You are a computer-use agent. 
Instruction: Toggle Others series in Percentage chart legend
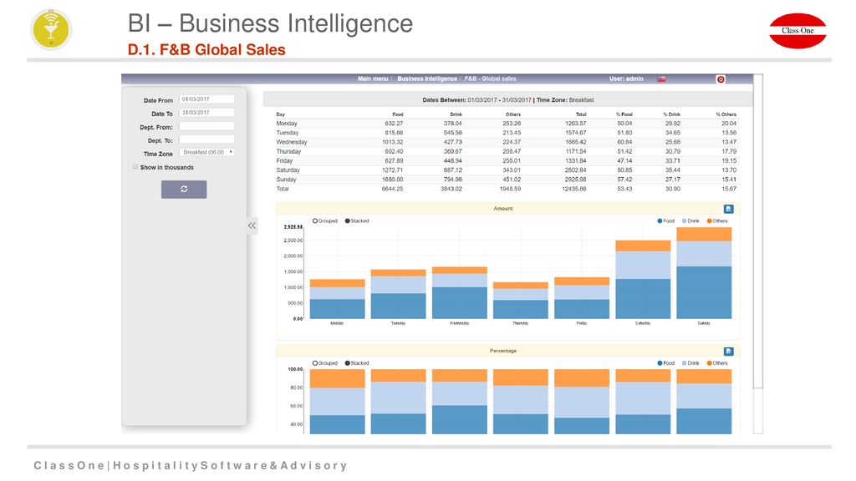tap(717, 363)
